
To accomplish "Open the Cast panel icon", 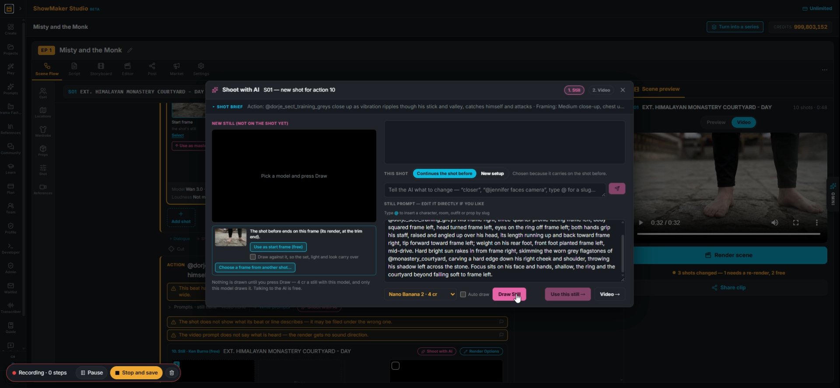I will pos(43,93).
